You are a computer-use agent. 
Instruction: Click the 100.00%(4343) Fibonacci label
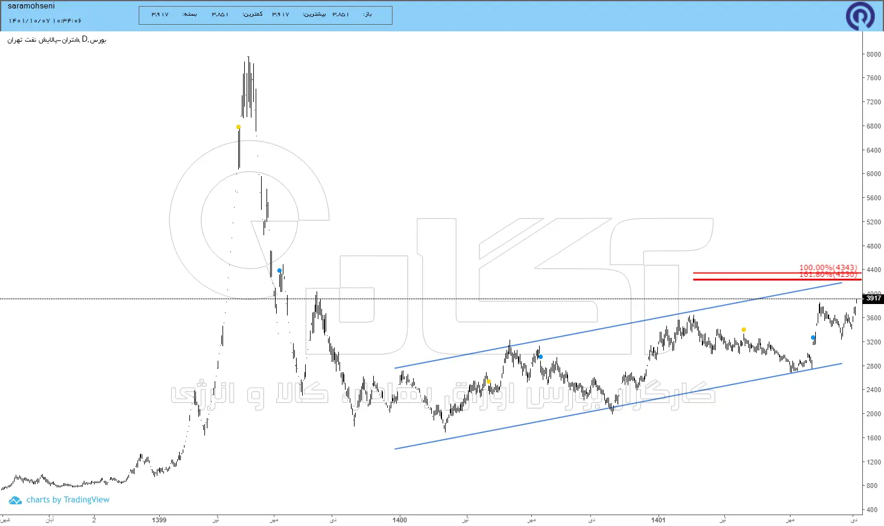[x=828, y=267]
